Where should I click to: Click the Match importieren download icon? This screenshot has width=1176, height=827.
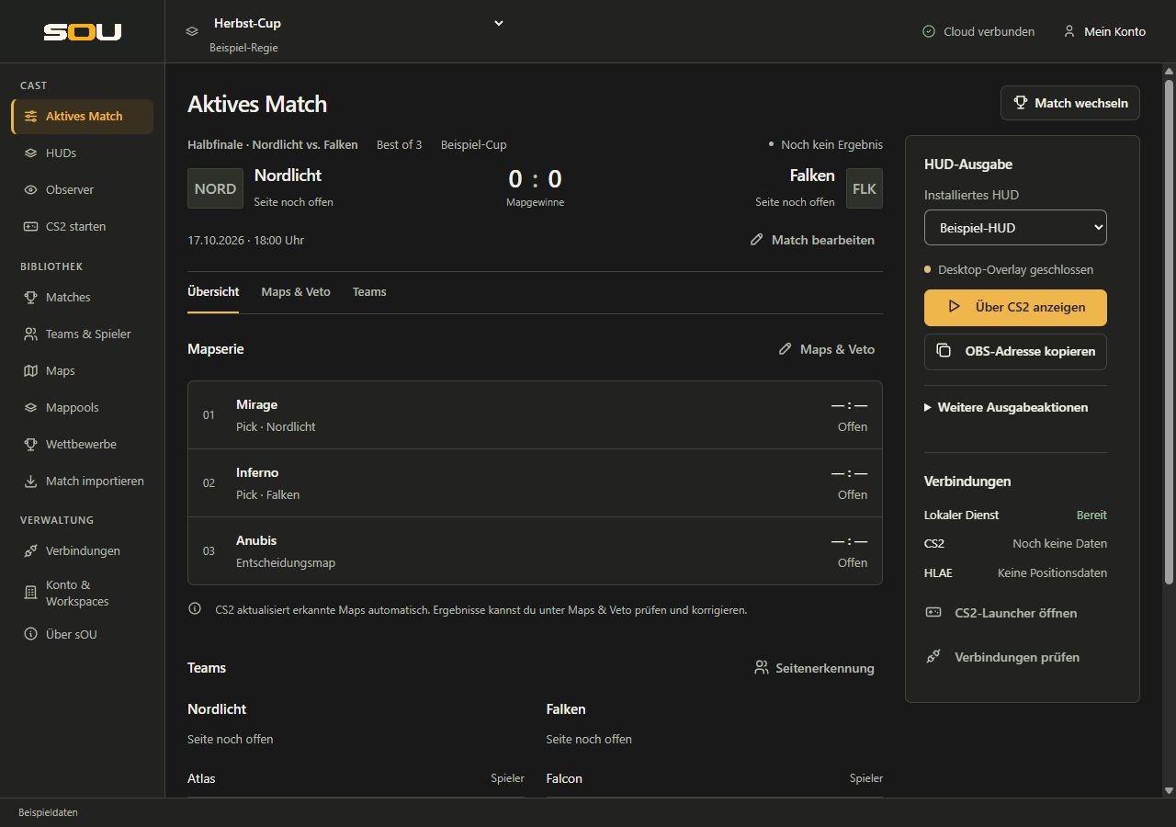(30, 481)
